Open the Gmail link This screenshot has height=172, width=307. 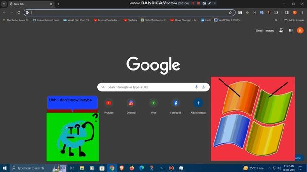(x=259, y=31)
